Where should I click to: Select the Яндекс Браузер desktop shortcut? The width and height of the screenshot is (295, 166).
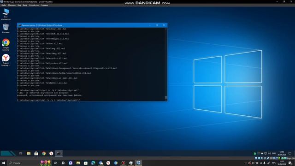point(6,60)
